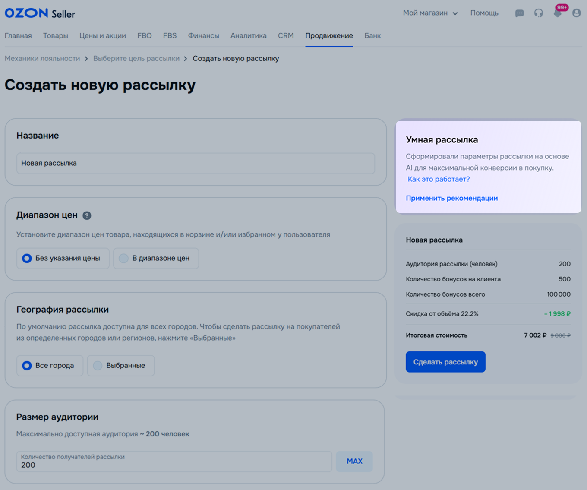Click the 'Аудитория рассылки (человек)' row label

(451, 264)
